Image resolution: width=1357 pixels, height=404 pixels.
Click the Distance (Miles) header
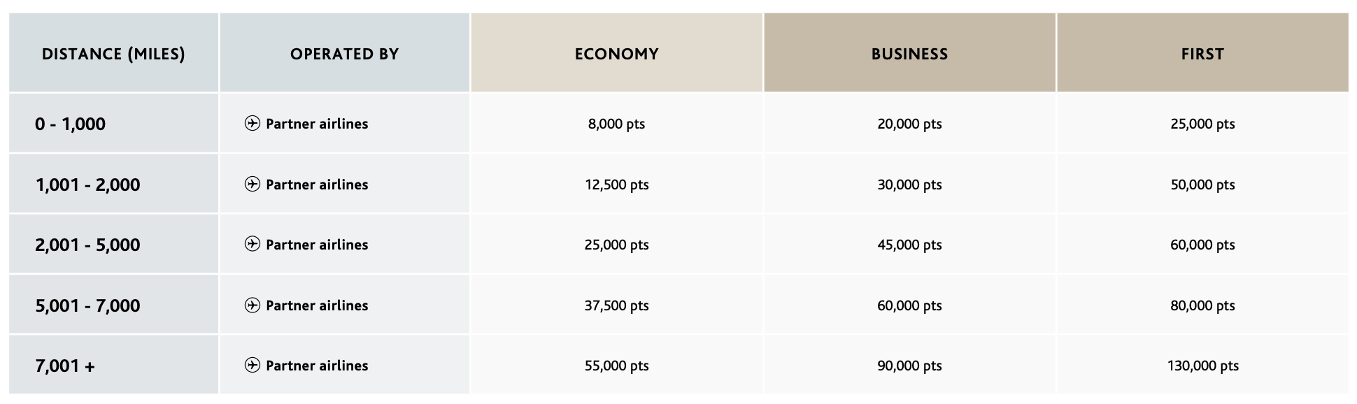pos(113,54)
